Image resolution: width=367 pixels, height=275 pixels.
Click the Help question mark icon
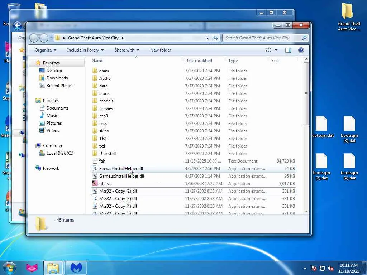pyautogui.click(x=301, y=50)
